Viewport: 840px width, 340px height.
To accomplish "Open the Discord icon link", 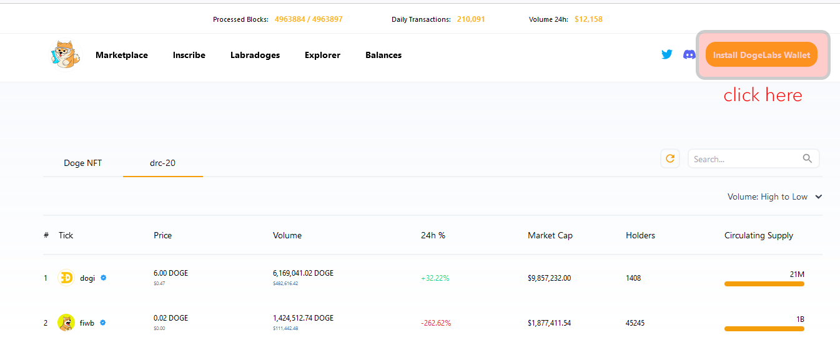I will (x=689, y=55).
